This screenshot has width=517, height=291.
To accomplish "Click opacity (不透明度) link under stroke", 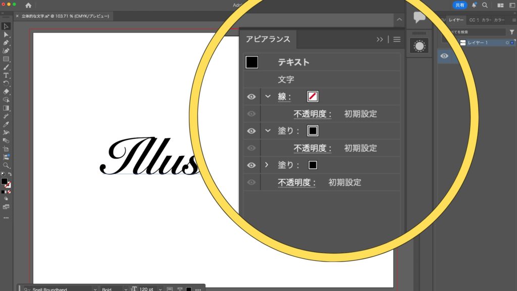I will point(312,114).
